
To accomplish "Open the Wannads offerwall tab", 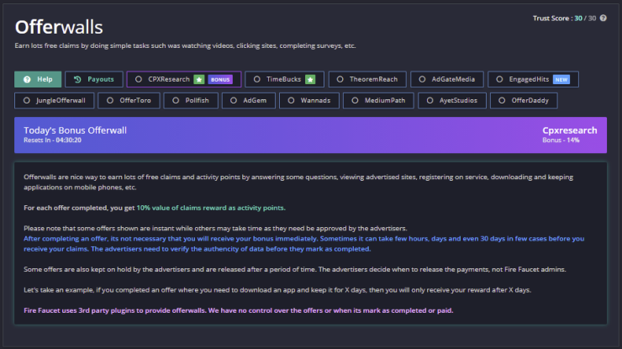I will coord(309,100).
